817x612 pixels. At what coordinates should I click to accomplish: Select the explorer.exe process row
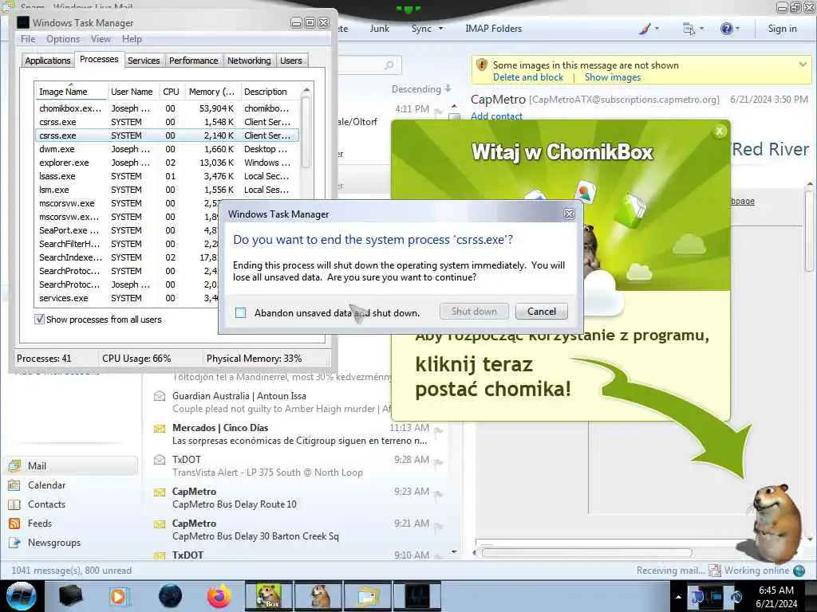tap(167, 163)
